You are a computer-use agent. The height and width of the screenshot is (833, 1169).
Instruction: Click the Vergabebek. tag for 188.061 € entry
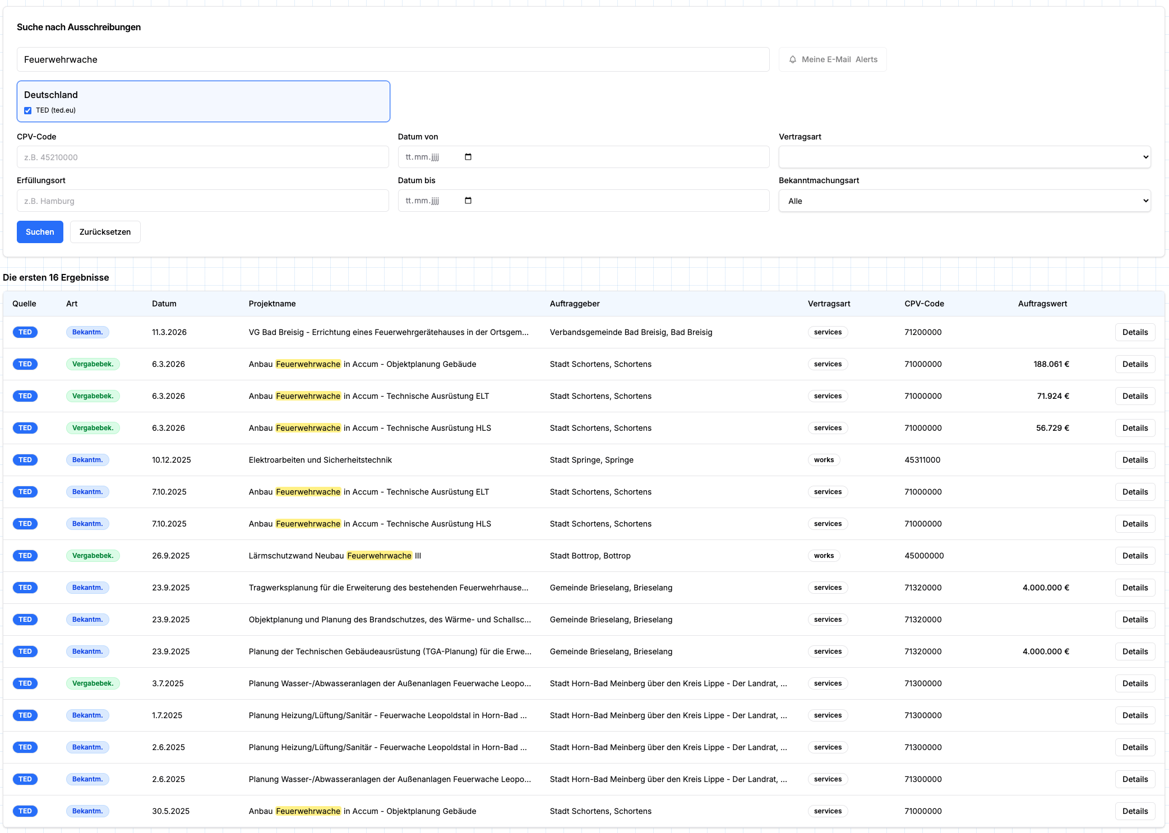pos(93,364)
